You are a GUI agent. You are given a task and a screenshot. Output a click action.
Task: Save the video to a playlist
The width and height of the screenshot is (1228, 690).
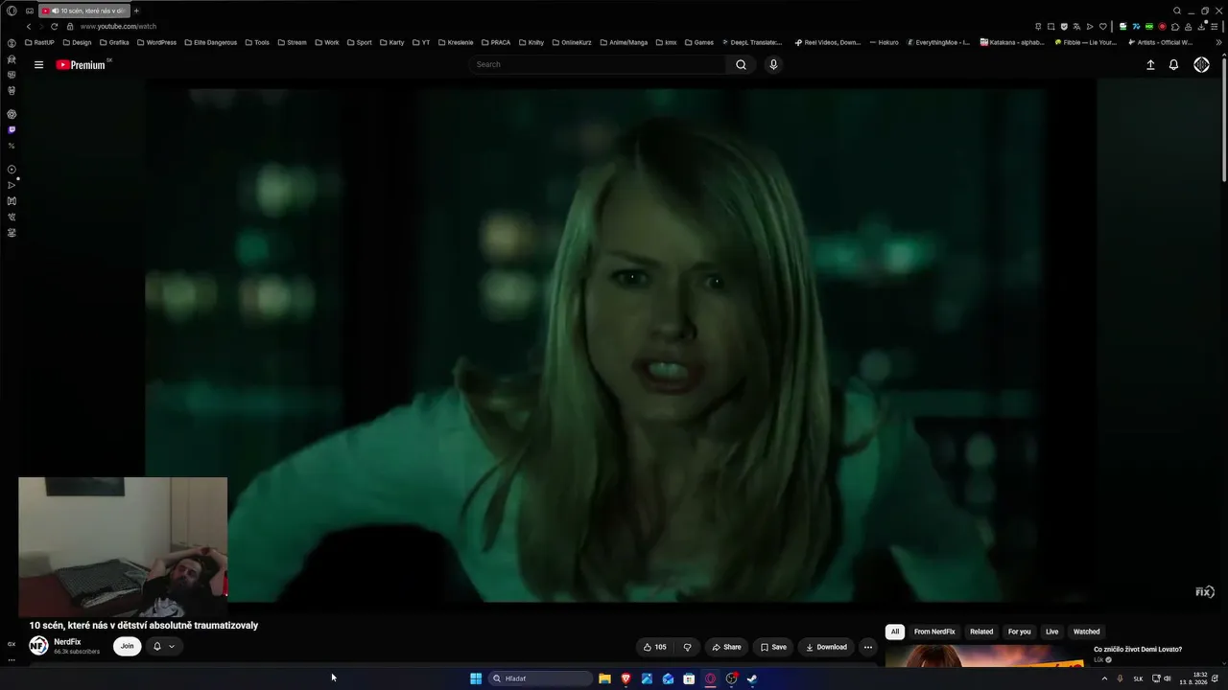tap(773, 647)
